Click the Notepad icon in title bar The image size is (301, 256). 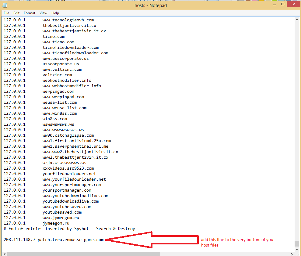click(5, 5)
